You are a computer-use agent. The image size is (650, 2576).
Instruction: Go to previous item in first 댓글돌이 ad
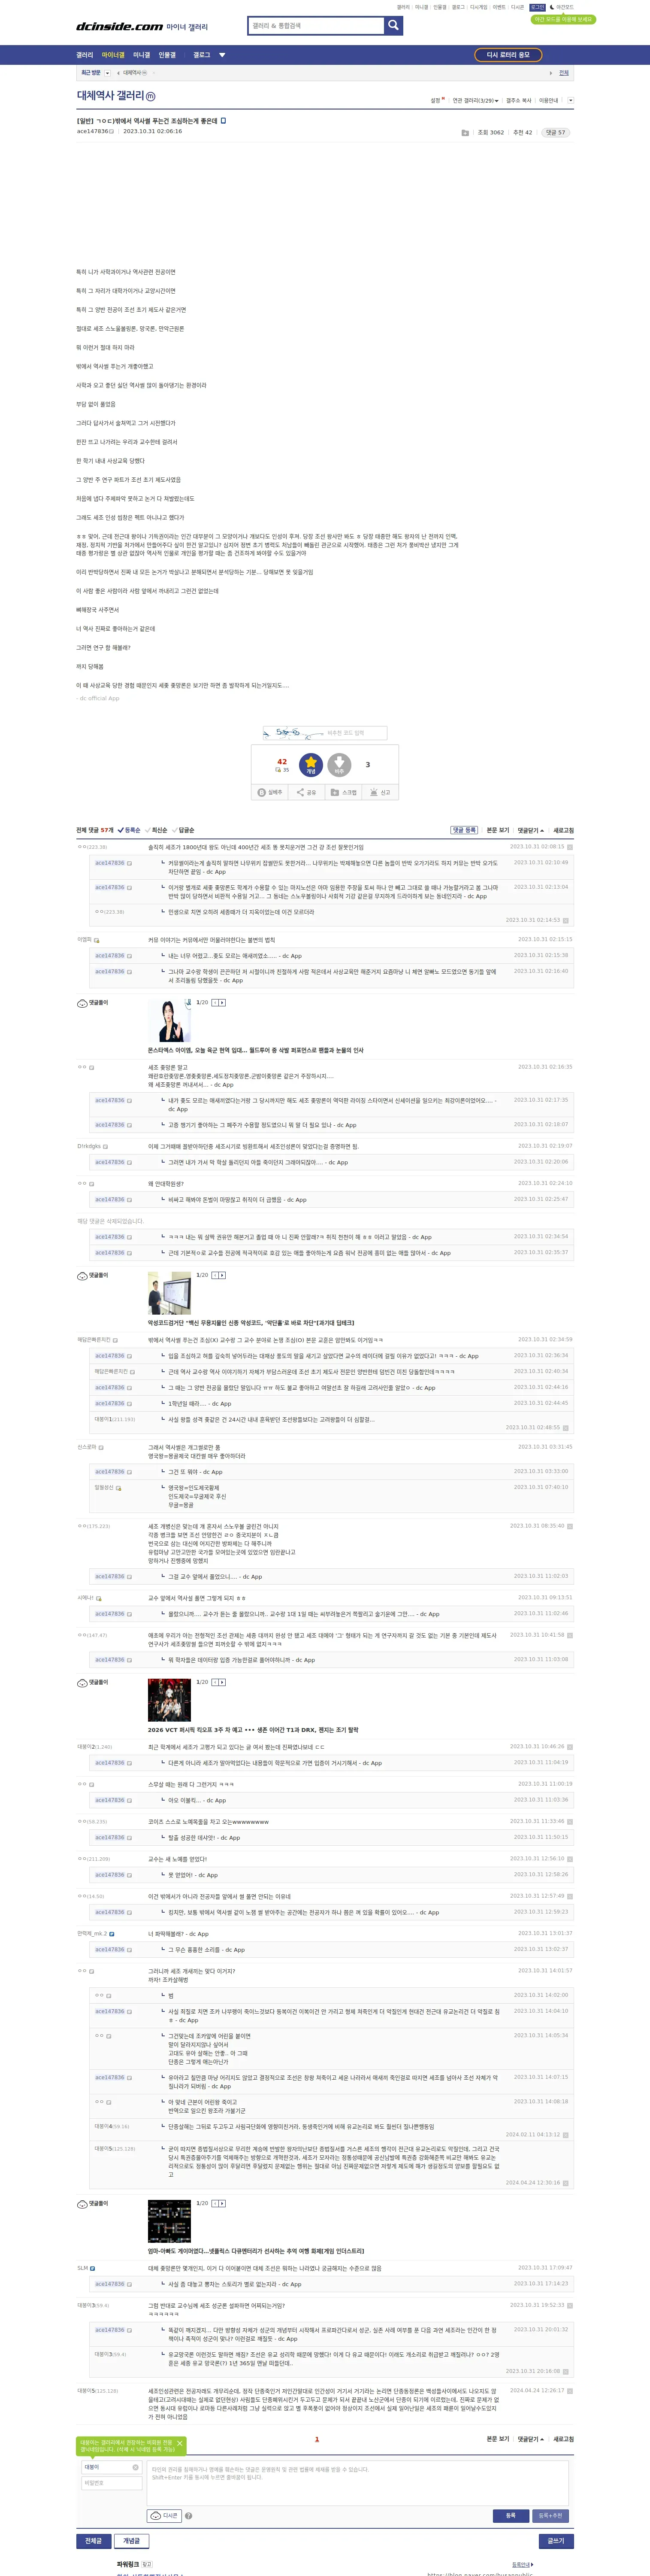(x=214, y=1002)
